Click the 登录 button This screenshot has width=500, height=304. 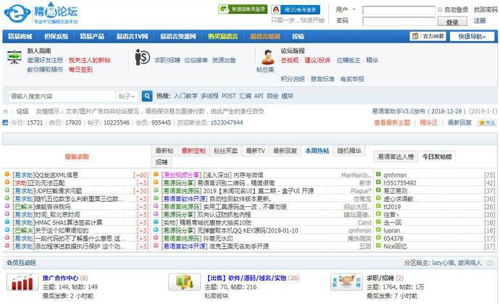[452, 22]
